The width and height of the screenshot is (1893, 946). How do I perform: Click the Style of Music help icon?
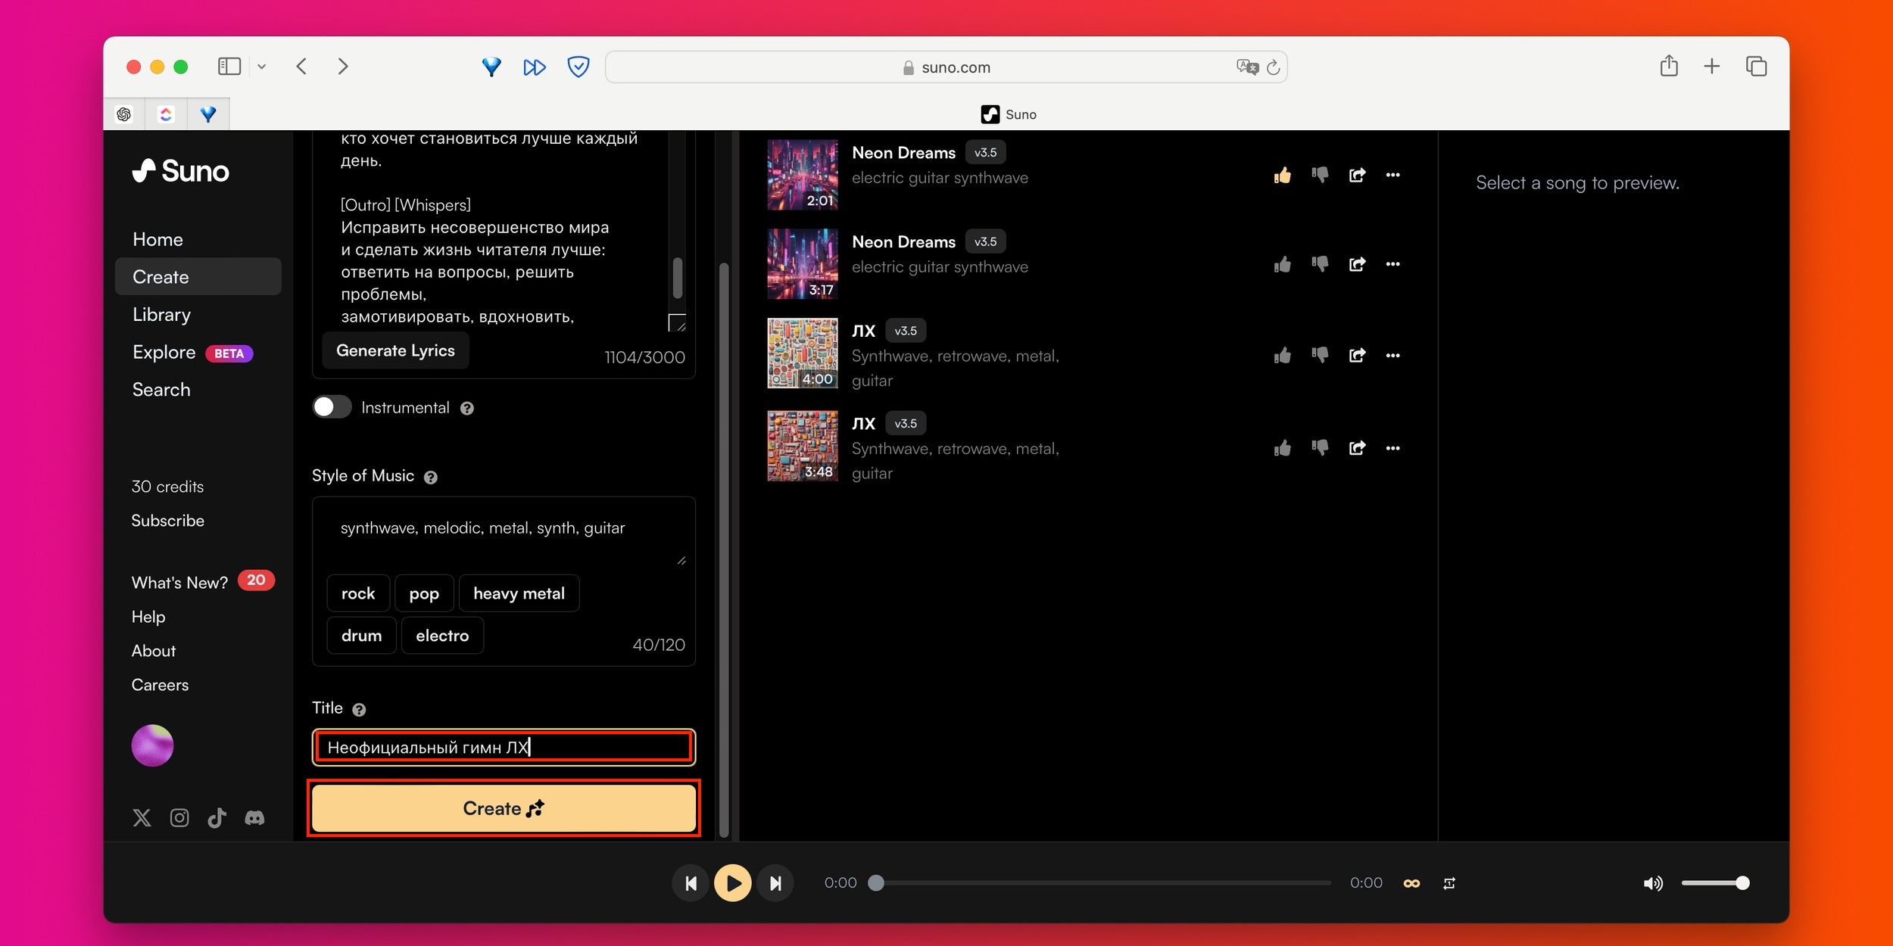(x=431, y=478)
